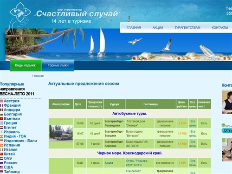
Task: Click the 2 650 price
Action: coord(182,163)
